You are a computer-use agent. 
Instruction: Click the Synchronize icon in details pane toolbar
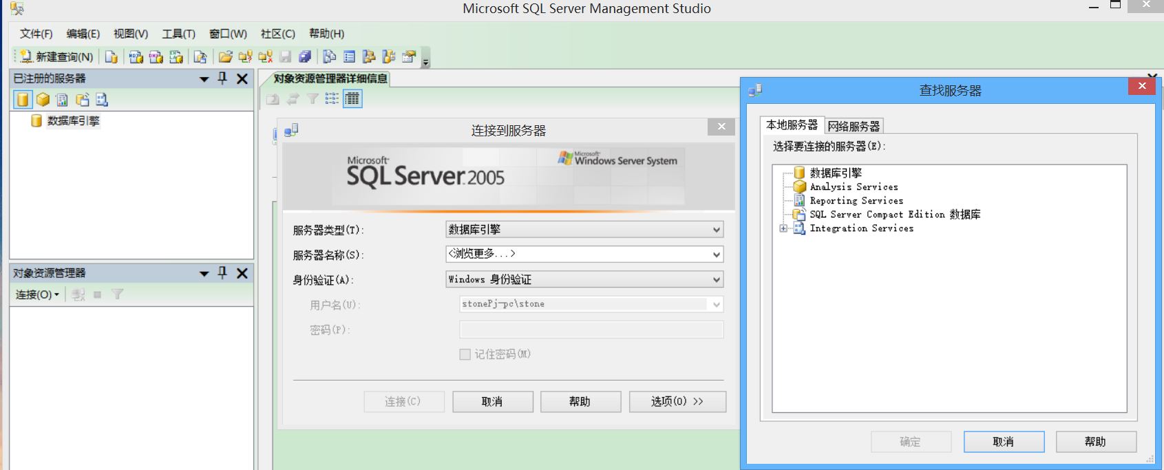click(x=293, y=99)
